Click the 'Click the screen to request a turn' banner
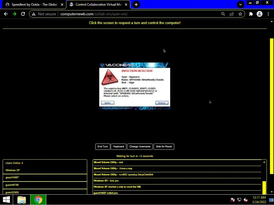274x205 pixels. [x=135, y=23]
